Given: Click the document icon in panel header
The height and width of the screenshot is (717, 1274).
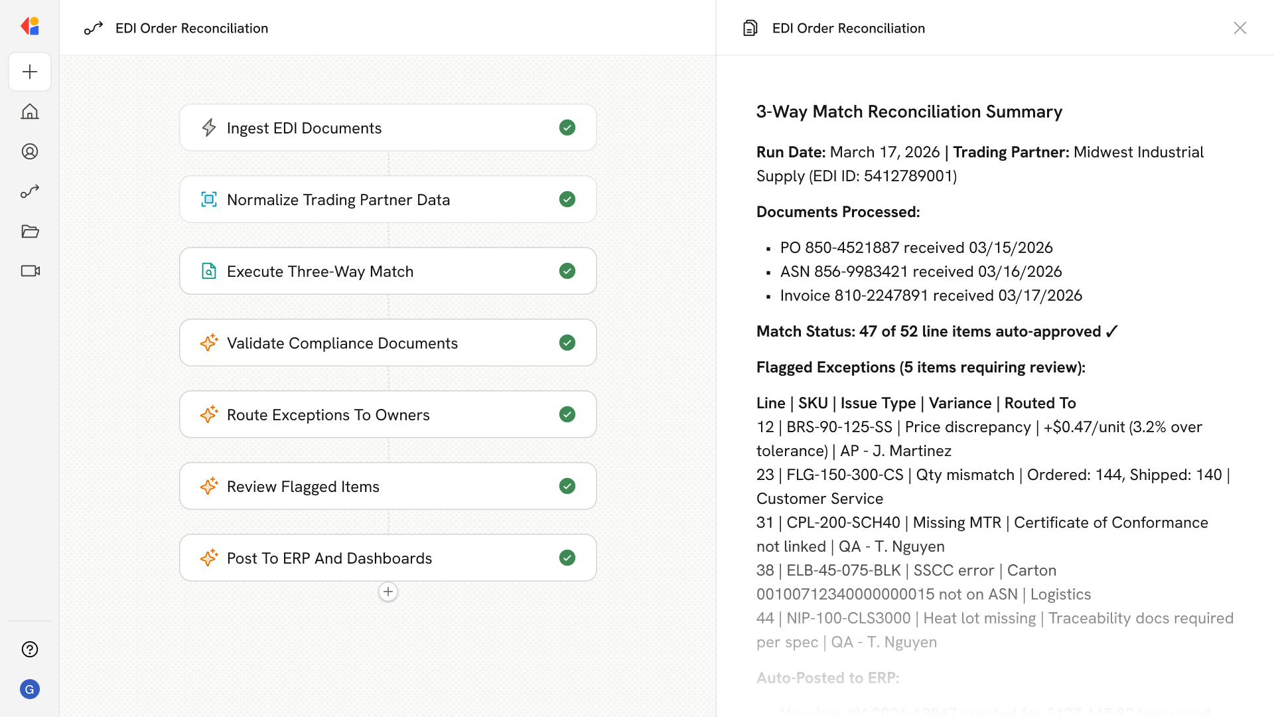Looking at the screenshot, I should (x=750, y=28).
